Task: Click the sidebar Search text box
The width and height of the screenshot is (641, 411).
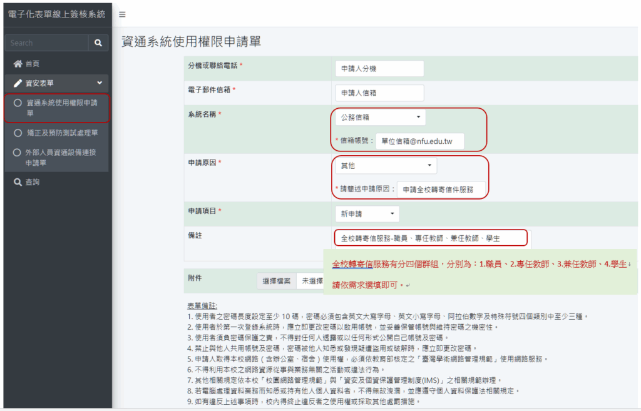Action: click(46, 43)
